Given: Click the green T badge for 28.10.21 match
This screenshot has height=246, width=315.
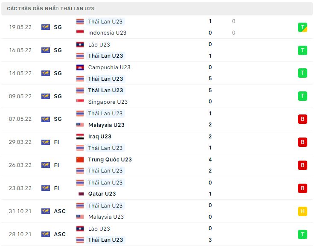Looking at the screenshot, I should coord(303,234).
